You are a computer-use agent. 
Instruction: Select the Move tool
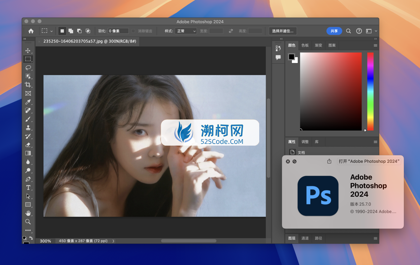tap(28, 51)
